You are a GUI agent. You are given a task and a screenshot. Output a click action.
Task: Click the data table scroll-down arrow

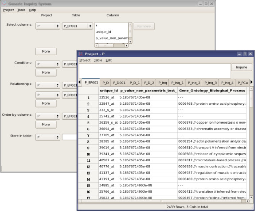pyautogui.click(x=251, y=197)
